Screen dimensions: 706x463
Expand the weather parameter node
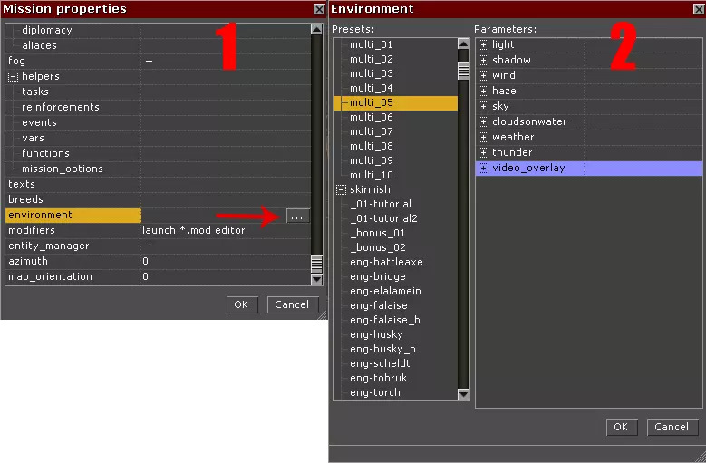[x=483, y=137]
